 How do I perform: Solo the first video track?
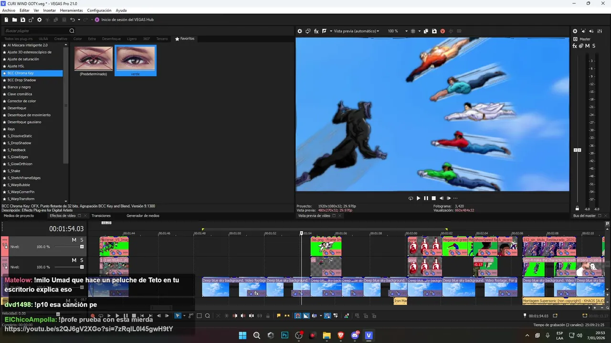82,240
